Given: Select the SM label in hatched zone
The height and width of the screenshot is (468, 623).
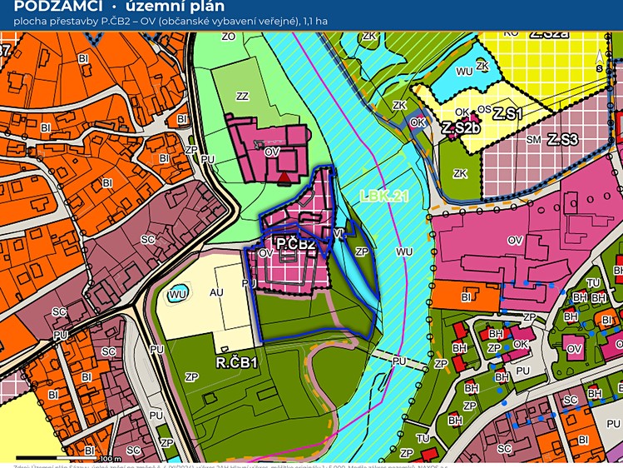Looking at the screenshot, I should tap(534, 140).
